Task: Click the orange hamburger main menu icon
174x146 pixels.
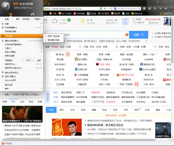Action: (11, 14)
